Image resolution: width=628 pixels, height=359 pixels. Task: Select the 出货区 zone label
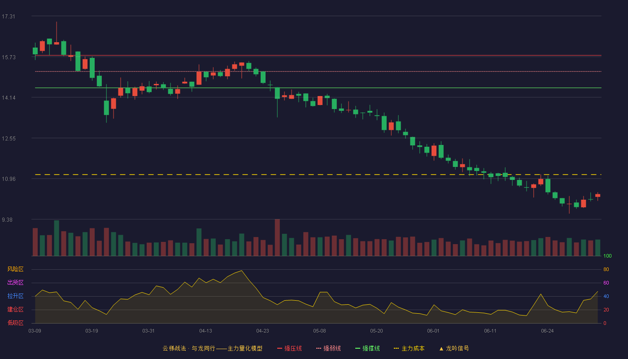(x=15, y=283)
